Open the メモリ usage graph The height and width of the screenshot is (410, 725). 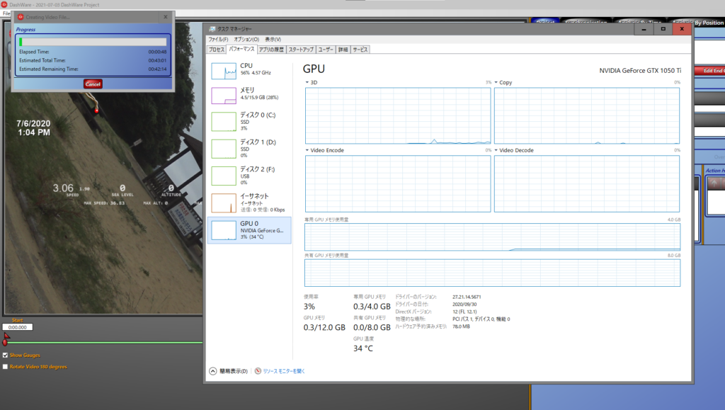tap(224, 96)
